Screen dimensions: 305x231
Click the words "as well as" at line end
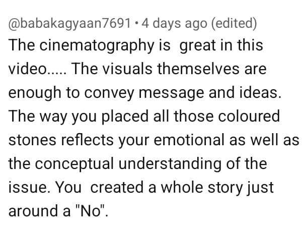coord(264,140)
